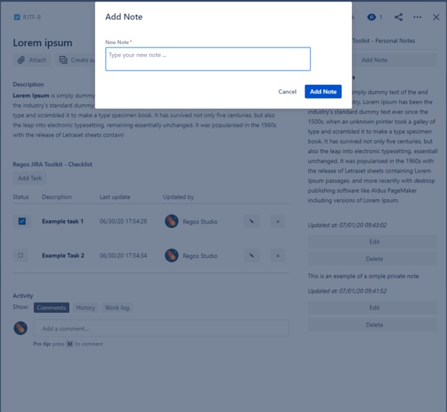This screenshot has width=447, height=412.
Task: Confirm with the blue Add Note button
Action: click(323, 92)
